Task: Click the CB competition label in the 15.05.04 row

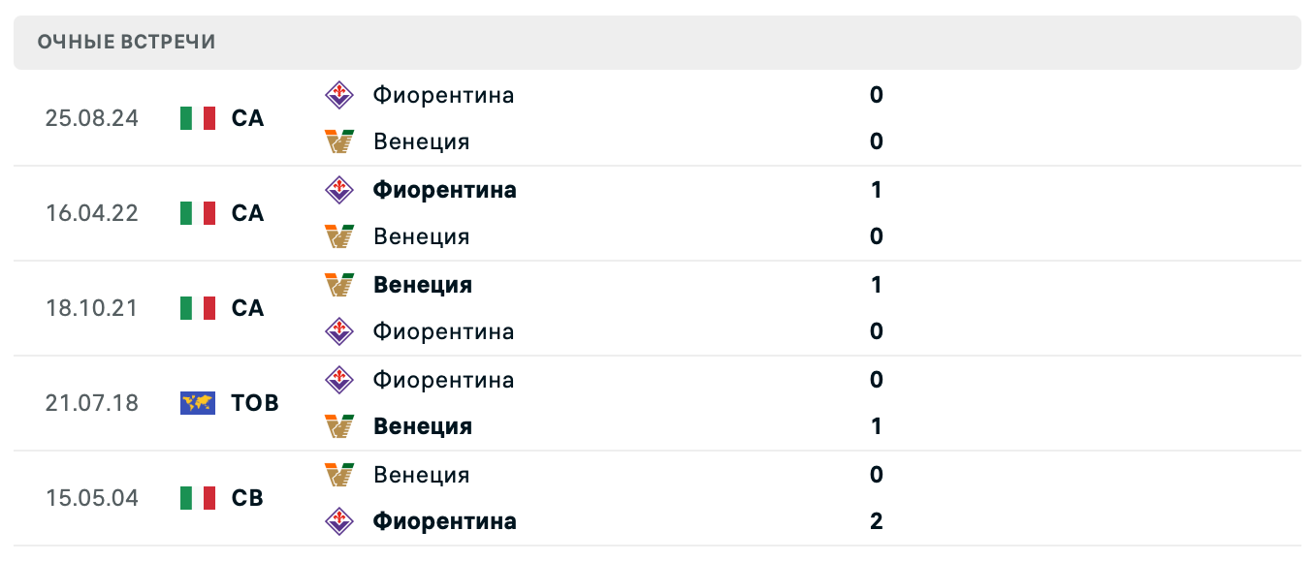Action: pyautogui.click(x=248, y=497)
